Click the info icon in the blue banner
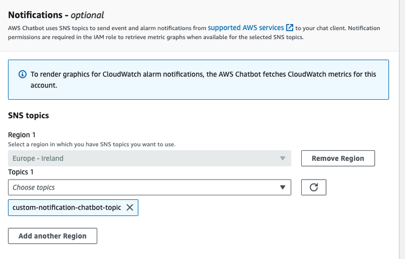The image size is (405, 259). coord(22,74)
